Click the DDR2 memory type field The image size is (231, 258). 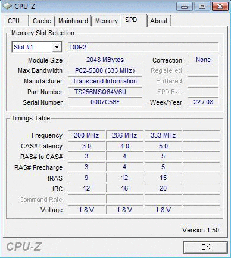pyautogui.click(x=143, y=47)
